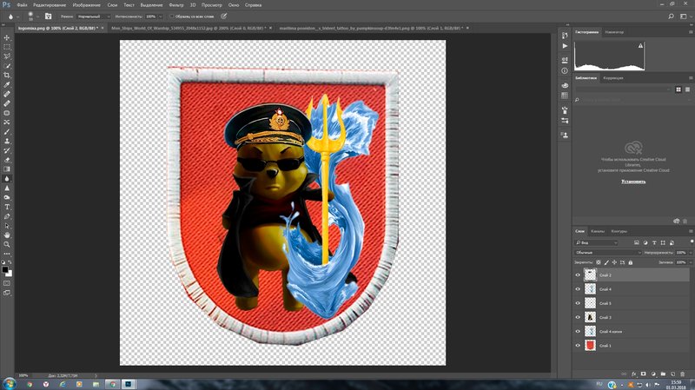
Task: Toggle visibility of layer Слой 1
Action: (x=578, y=345)
